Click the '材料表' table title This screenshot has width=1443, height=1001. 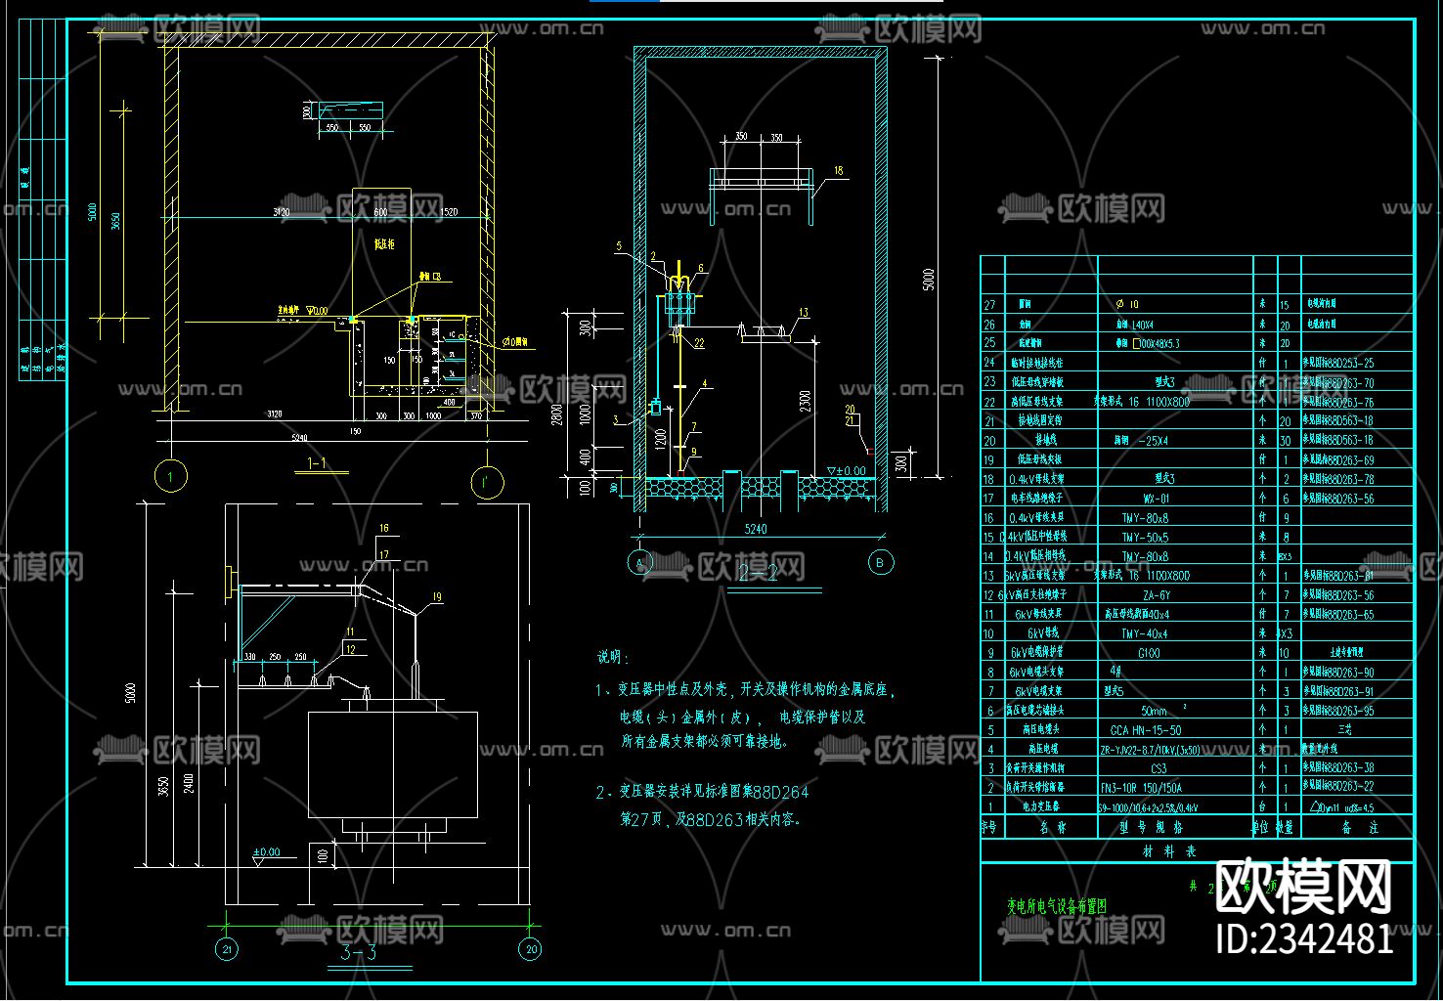click(1169, 851)
